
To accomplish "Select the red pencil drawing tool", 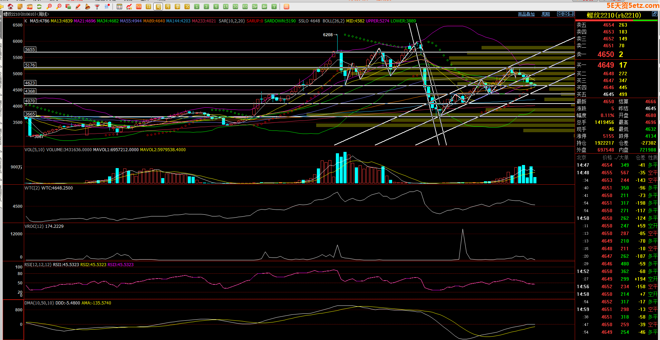I will [78, 7].
